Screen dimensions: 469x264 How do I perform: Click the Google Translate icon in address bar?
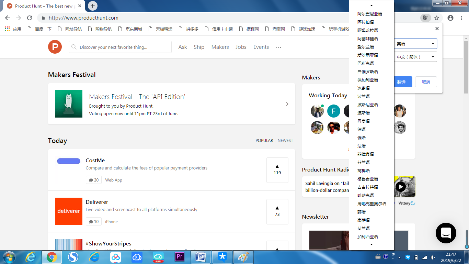click(x=425, y=18)
